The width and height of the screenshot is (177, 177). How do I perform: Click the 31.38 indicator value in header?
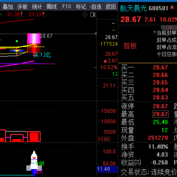(13, 14)
